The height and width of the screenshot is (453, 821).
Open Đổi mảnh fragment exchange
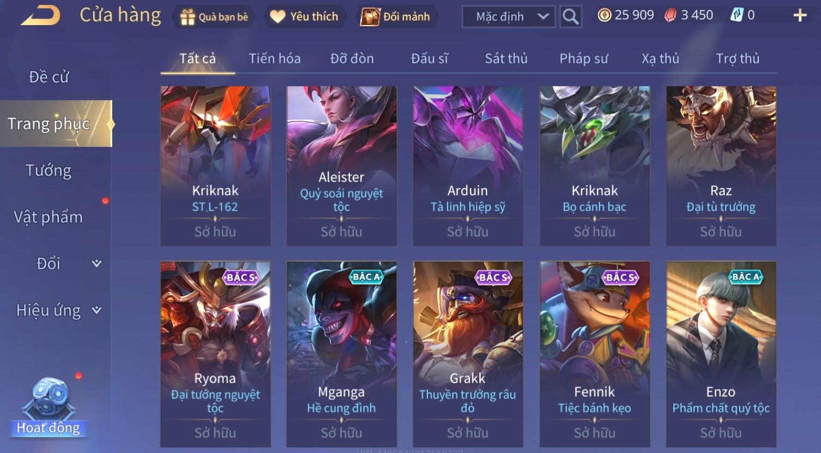point(370,17)
